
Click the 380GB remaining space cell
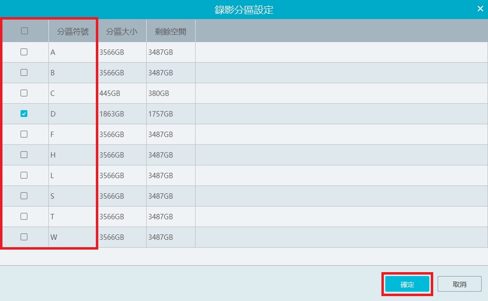(171, 93)
